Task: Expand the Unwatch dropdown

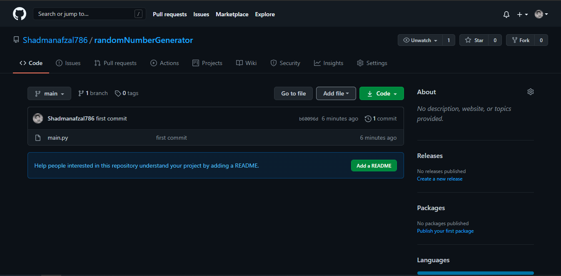Action: click(x=420, y=40)
